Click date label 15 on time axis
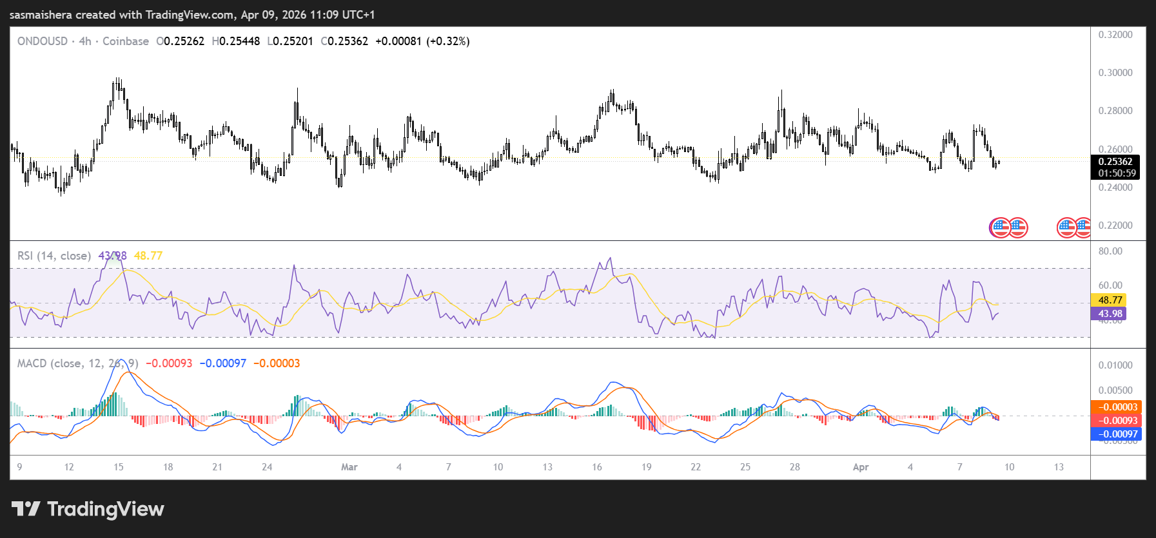Image resolution: width=1156 pixels, height=538 pixels. (119, 467)
